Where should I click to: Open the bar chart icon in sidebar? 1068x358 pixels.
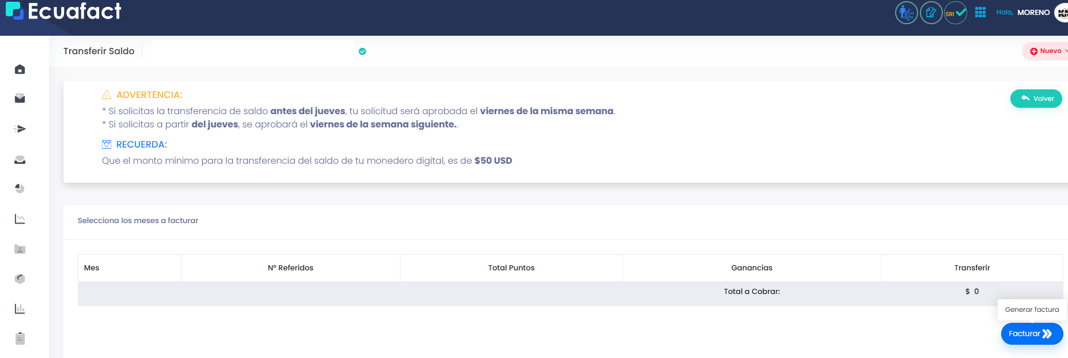tap(20, 308)
